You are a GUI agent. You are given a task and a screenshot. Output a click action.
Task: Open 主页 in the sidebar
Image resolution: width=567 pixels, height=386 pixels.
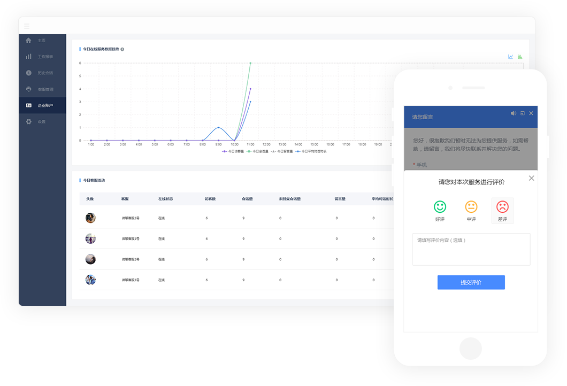point(41,41)
